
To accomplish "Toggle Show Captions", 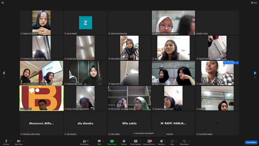I will [136, 142].
